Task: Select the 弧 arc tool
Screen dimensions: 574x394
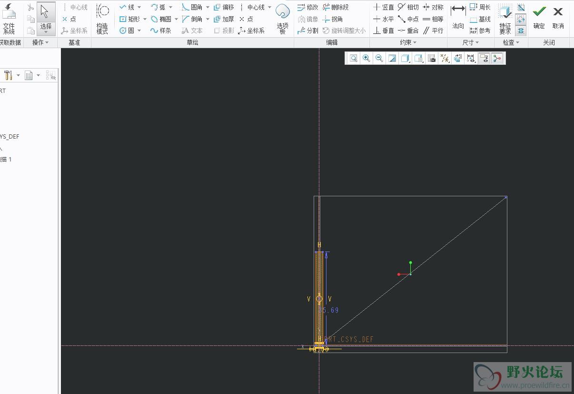Action: [158, 7]
